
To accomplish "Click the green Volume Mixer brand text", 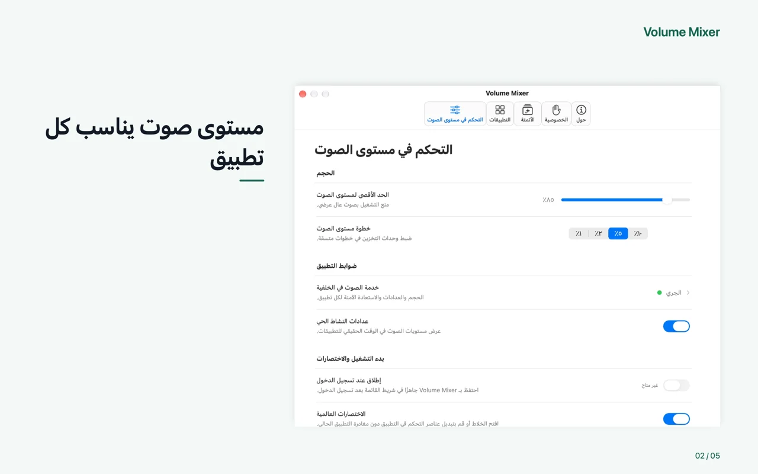I will 682,32.
